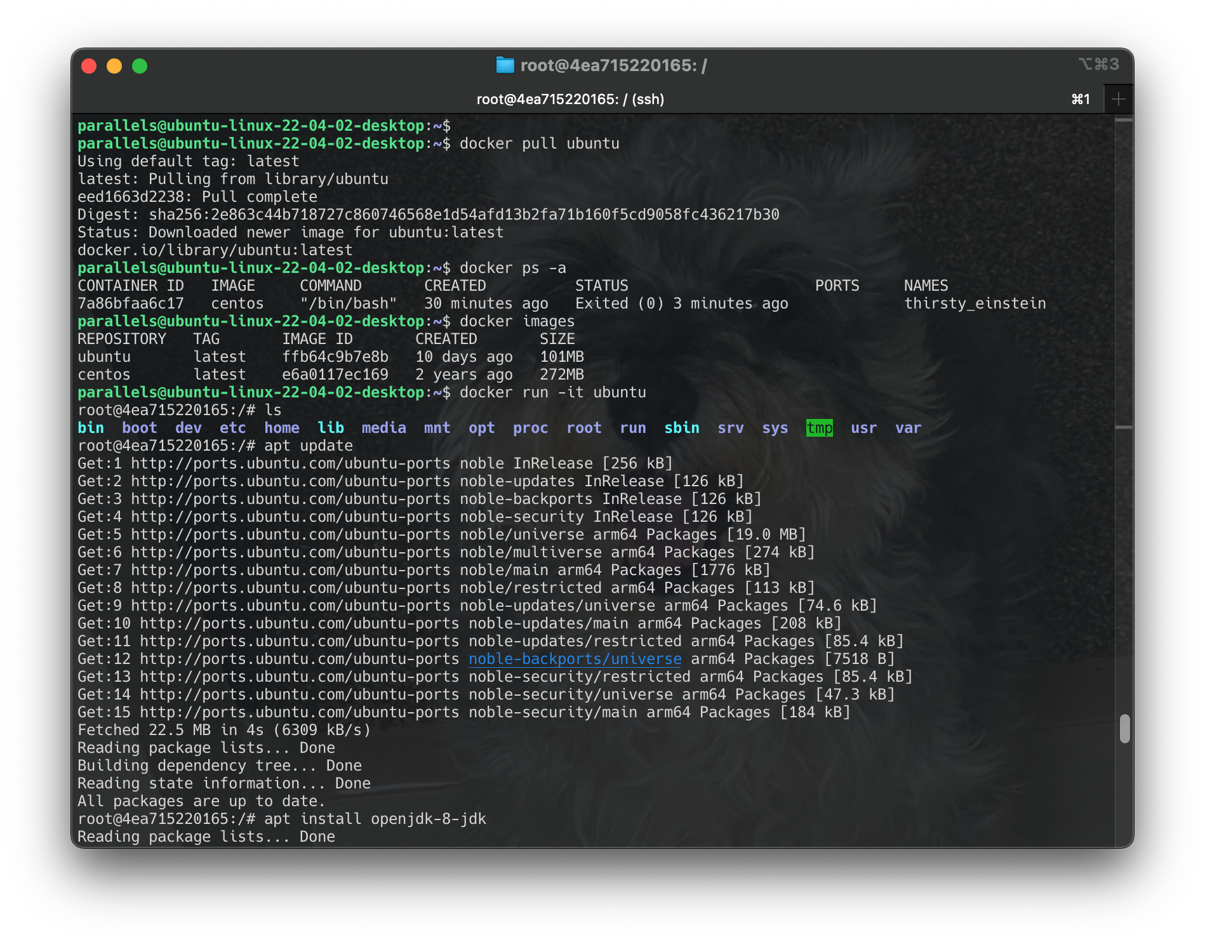Click the container name thirsty_einstein
1205x942 pixels.
[x=975, y=303]
